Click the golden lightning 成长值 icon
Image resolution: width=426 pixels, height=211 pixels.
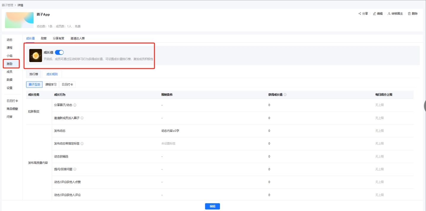point(36,55)
